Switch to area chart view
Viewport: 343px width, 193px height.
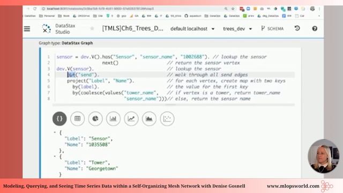pos(149,118)
